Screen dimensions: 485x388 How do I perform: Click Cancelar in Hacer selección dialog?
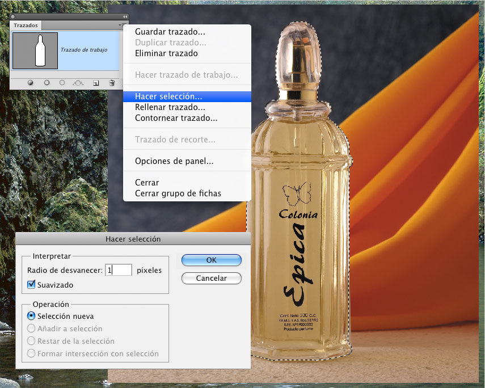(212, 278)
